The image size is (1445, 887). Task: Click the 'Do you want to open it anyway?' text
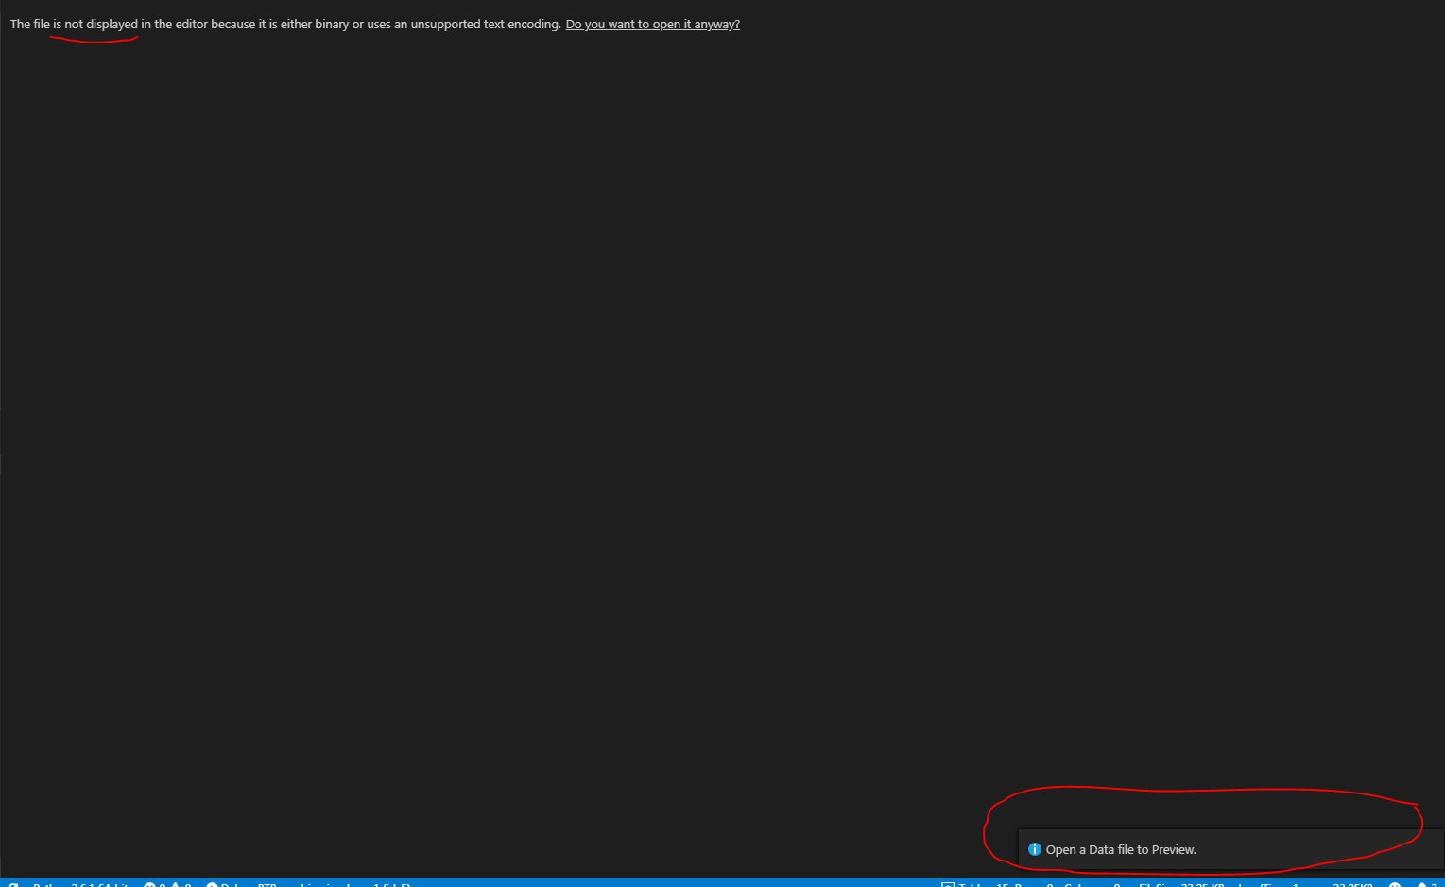coord(652,24)
